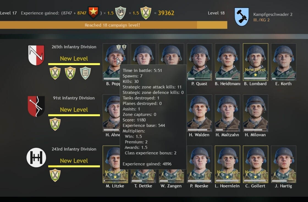This screenshot has height=202, width=308.
Task: Select soldier portrait H. Milovan
Action: (255, 113)
